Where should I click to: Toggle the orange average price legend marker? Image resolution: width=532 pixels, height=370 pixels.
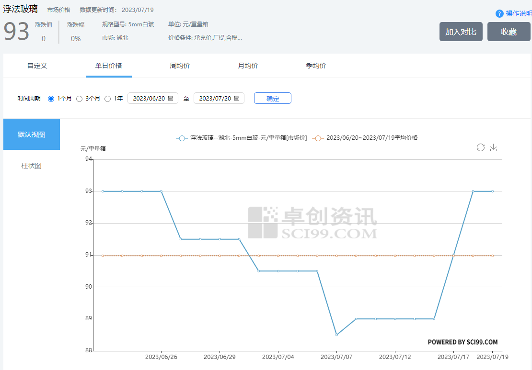pyautogui.click(x=318, y=138)
